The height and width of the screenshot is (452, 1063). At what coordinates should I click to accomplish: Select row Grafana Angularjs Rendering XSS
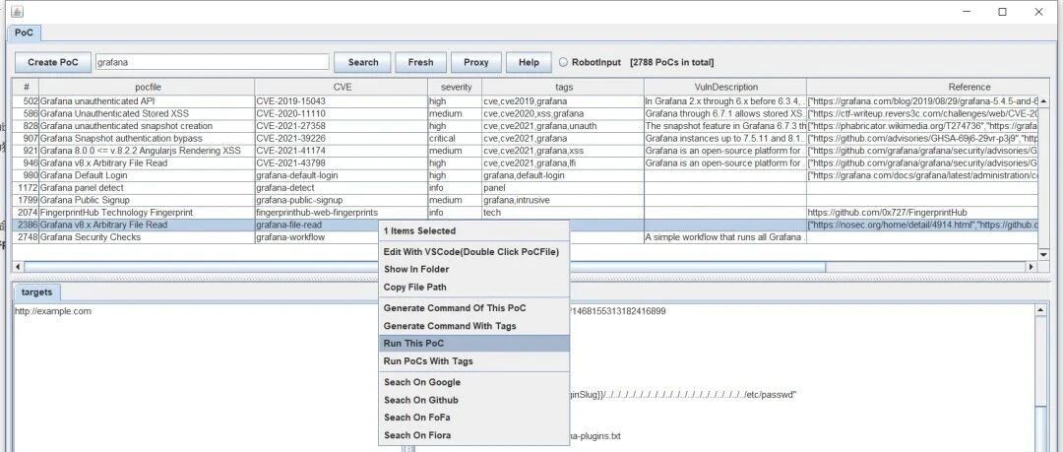(526, 151)
